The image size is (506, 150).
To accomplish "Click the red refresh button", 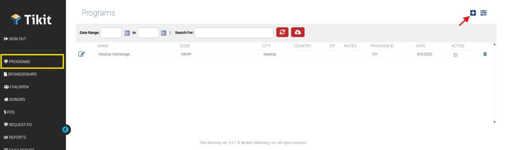I will 282,32.
